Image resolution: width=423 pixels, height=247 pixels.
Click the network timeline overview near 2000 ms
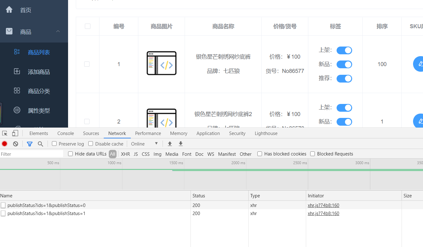246,174
